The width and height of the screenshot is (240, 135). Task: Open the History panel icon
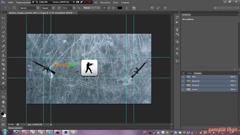[177, 17]
